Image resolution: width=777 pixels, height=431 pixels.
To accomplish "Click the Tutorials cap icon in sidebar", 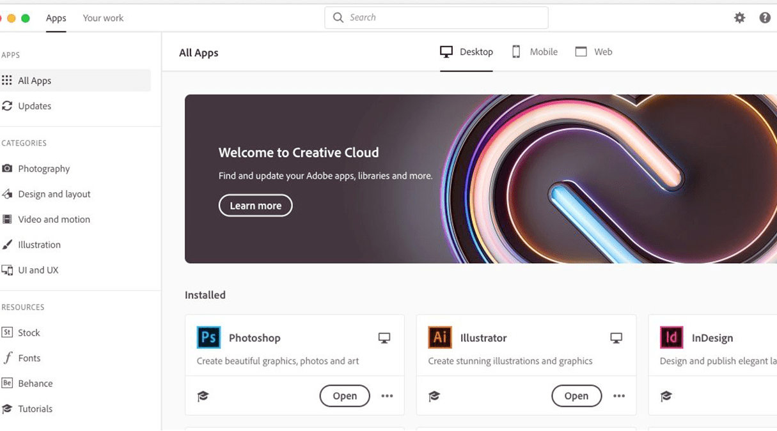I will (7, 409).
